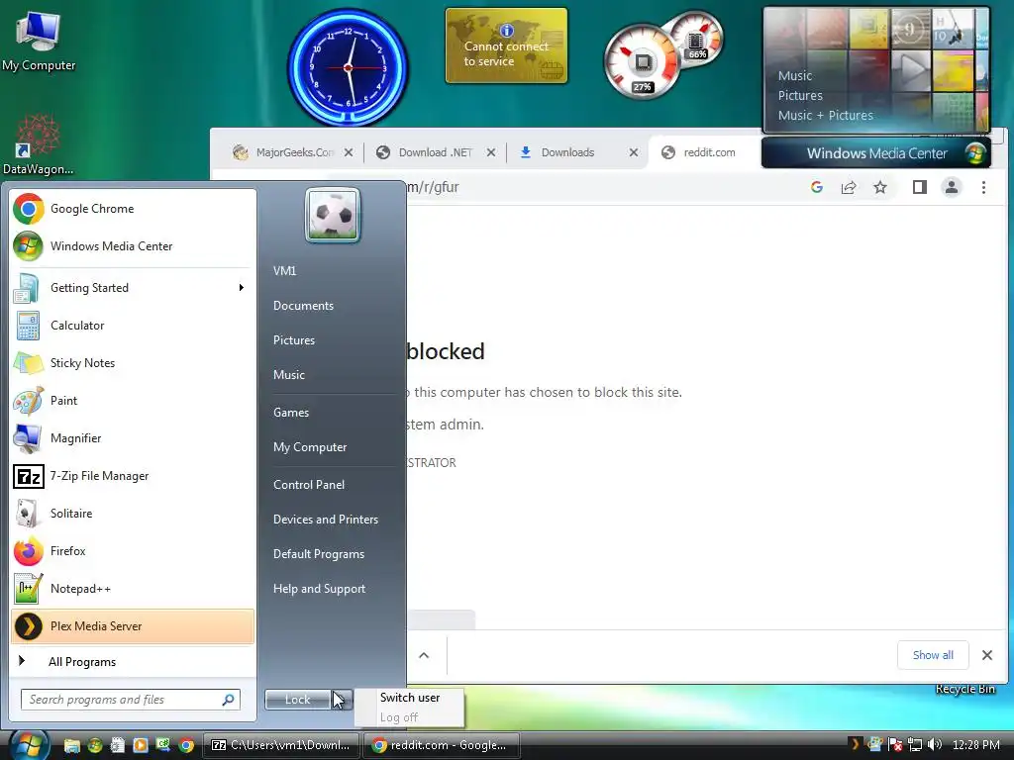Launch Paint from the Start menu
This screenshot has height=760, width=1014.
[x=133, y=400]
